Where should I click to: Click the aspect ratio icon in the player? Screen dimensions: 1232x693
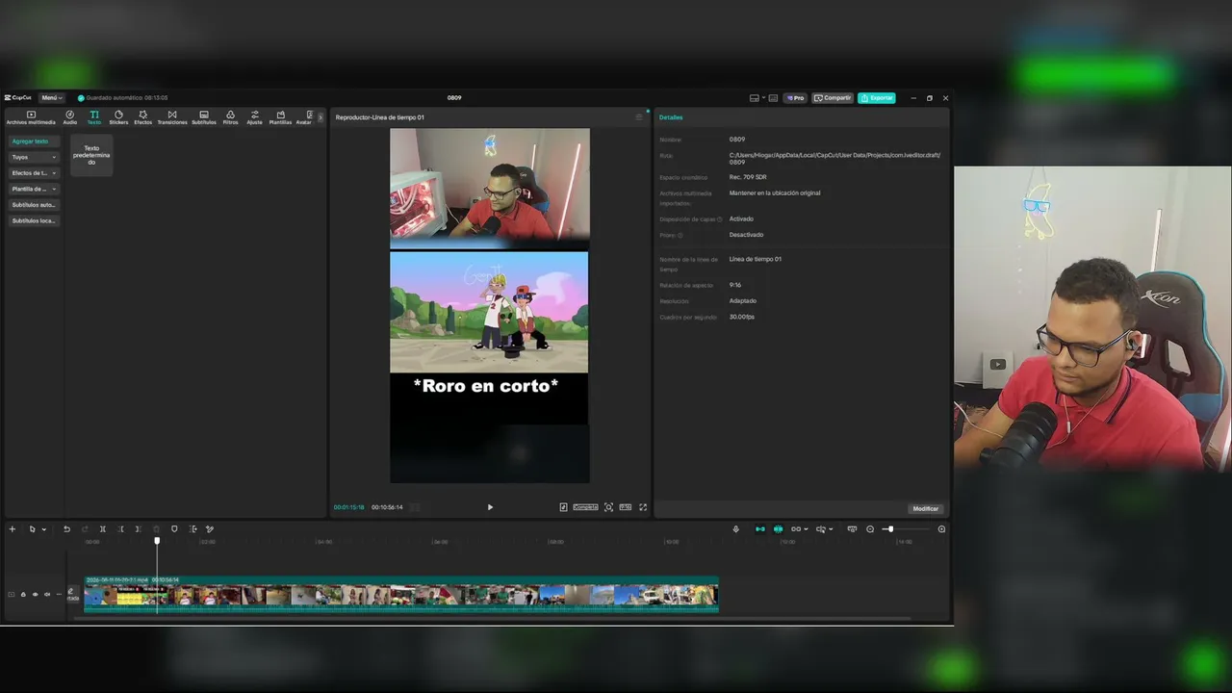(x=626, y=507)
